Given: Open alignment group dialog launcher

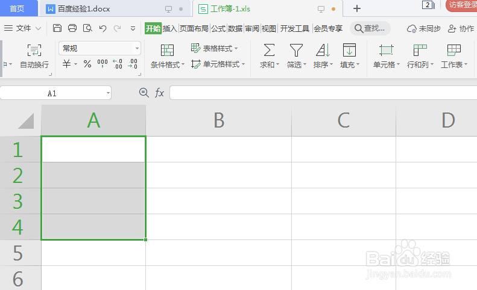Looking at the screenshot, I should (x=51, y=74).
